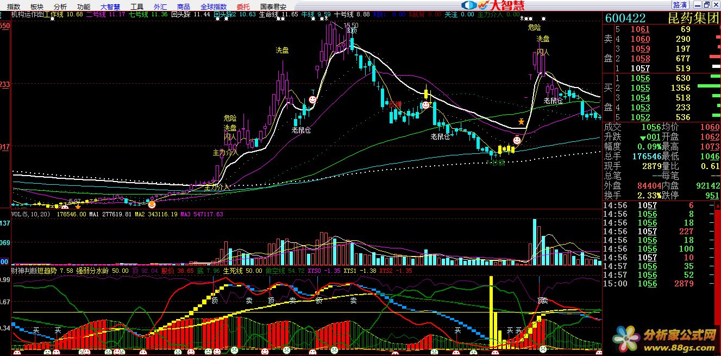This screenshot has width=721, height=356.
Task: Open the 大智慧 menu
Action: click(x=110, y=7)
